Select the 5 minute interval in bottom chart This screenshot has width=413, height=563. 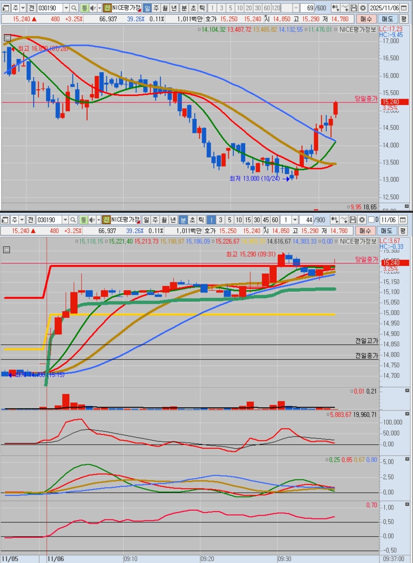click(230, 220)
